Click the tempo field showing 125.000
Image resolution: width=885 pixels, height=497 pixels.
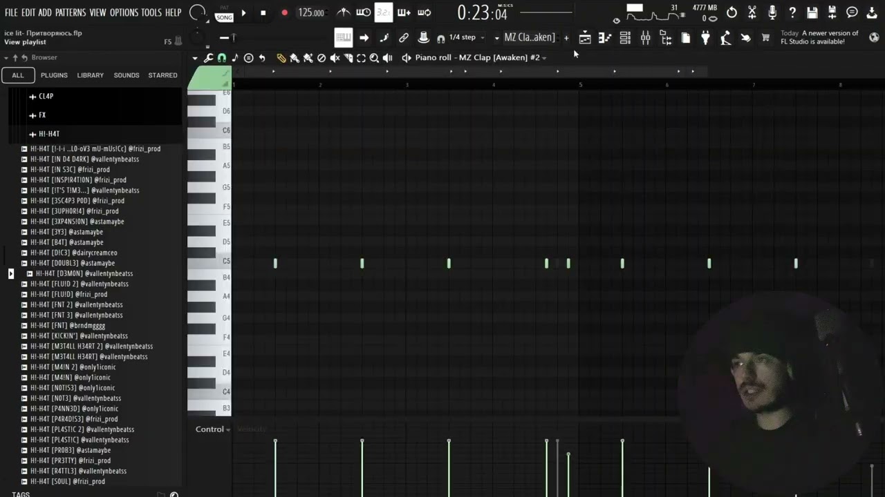pyautogui.click(x=311, y=12)
